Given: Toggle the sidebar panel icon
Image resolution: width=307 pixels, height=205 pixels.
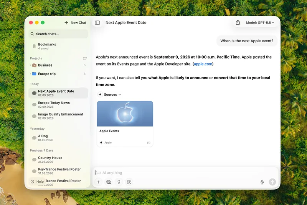Looking at the screenshot, I should [97, 23].
